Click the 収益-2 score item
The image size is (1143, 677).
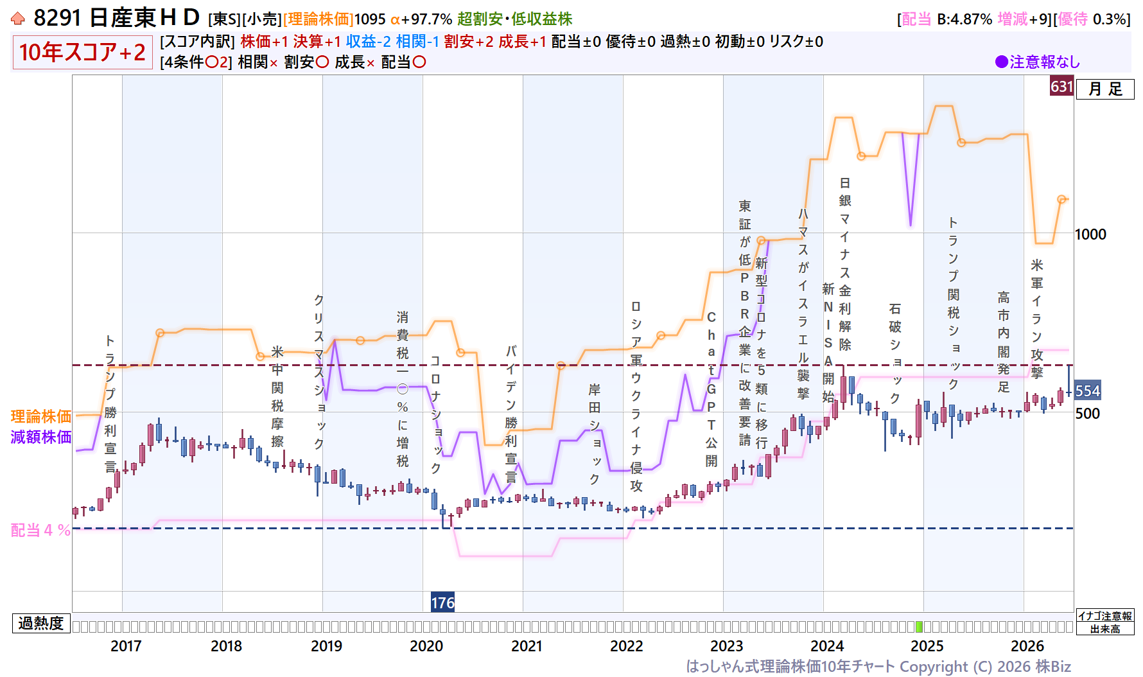(369, 42)
